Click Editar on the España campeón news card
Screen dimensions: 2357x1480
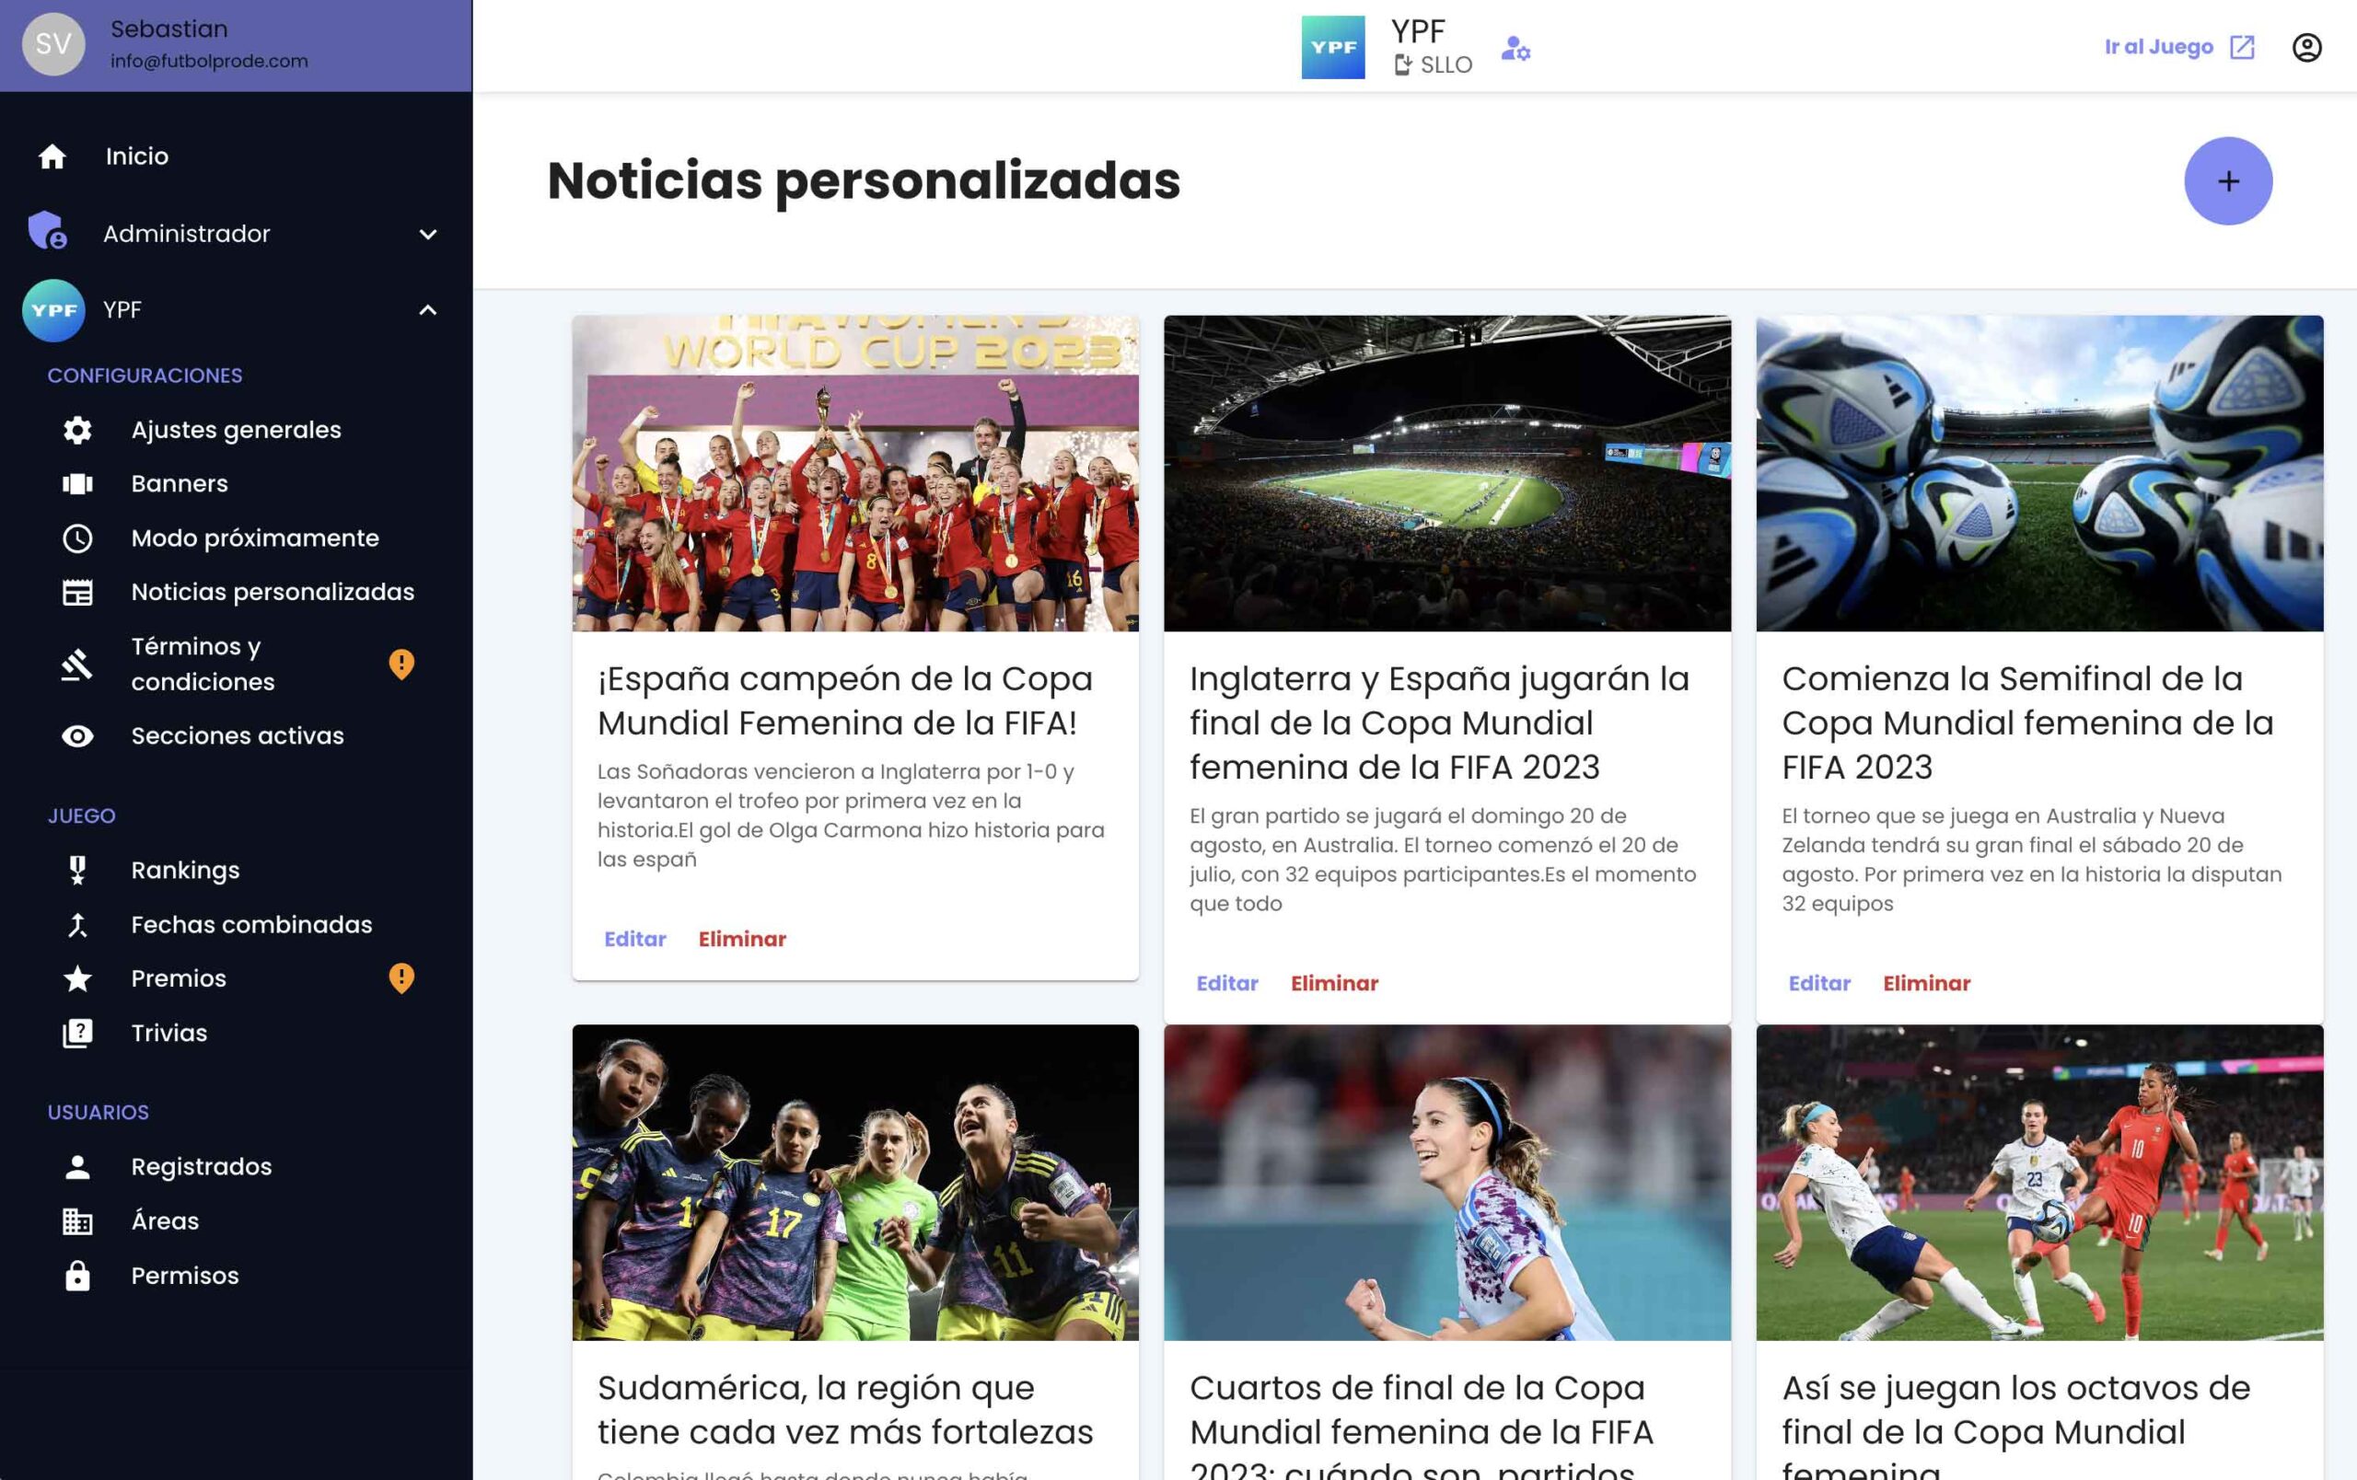pos(634,939)
